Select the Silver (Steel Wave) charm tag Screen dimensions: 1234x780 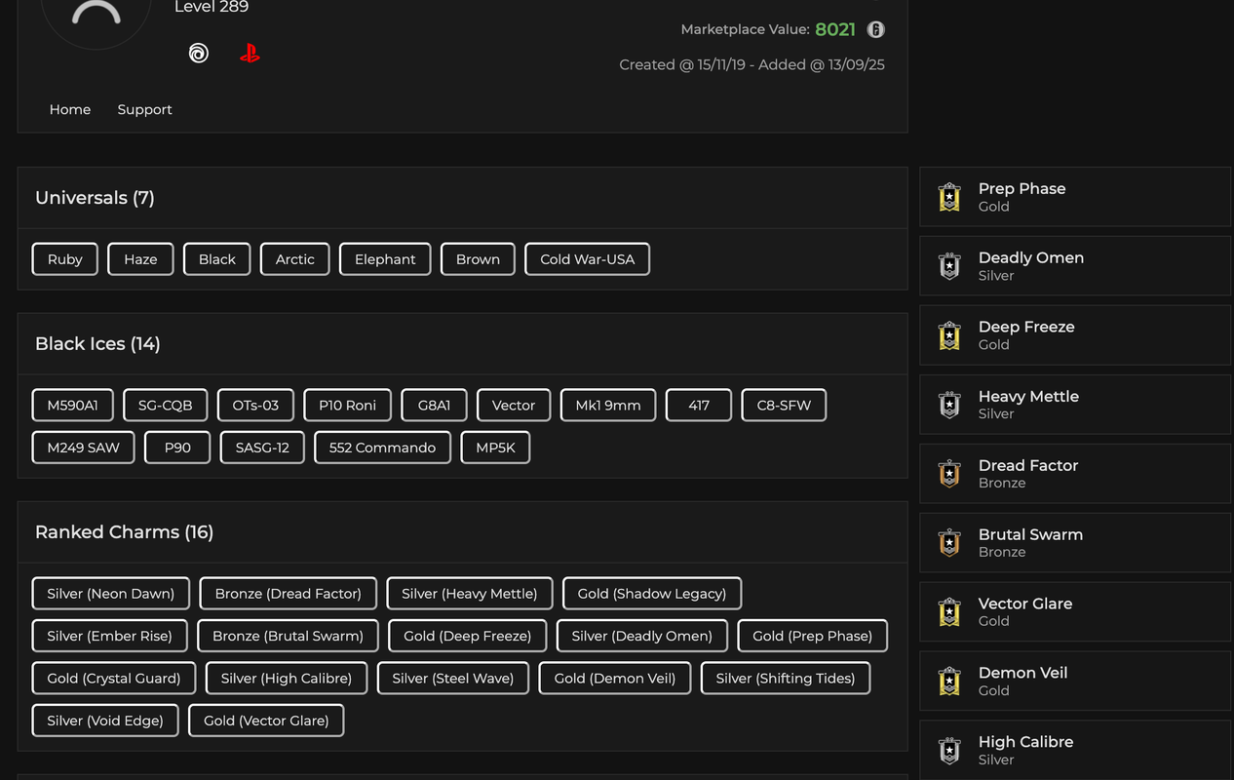pos(453,679)
